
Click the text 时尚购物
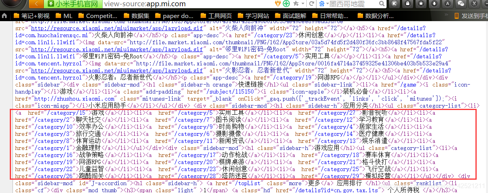(x=231, y=127)
